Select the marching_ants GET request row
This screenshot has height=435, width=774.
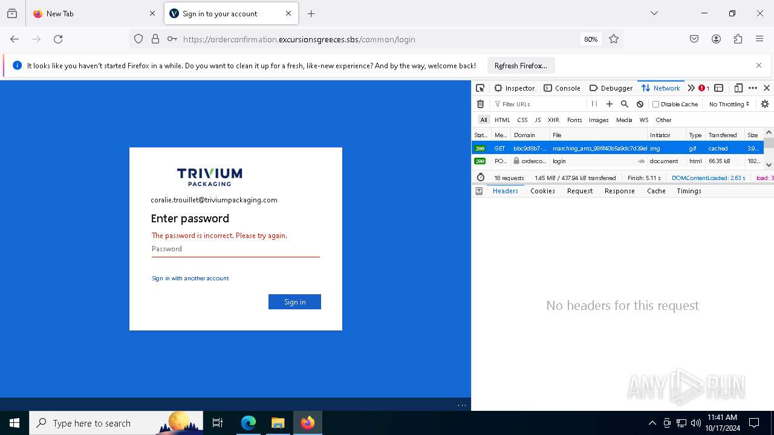coord(617,148)
